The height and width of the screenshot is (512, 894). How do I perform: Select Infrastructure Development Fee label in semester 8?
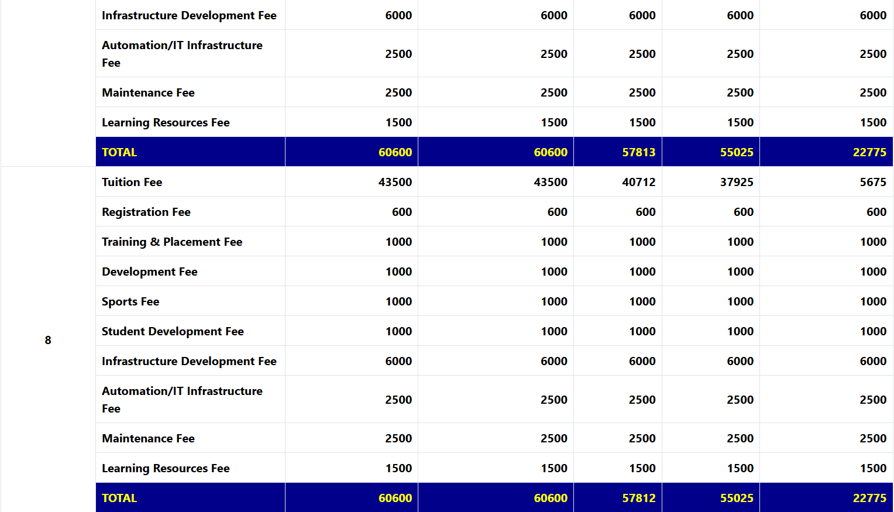pos(189,361)
